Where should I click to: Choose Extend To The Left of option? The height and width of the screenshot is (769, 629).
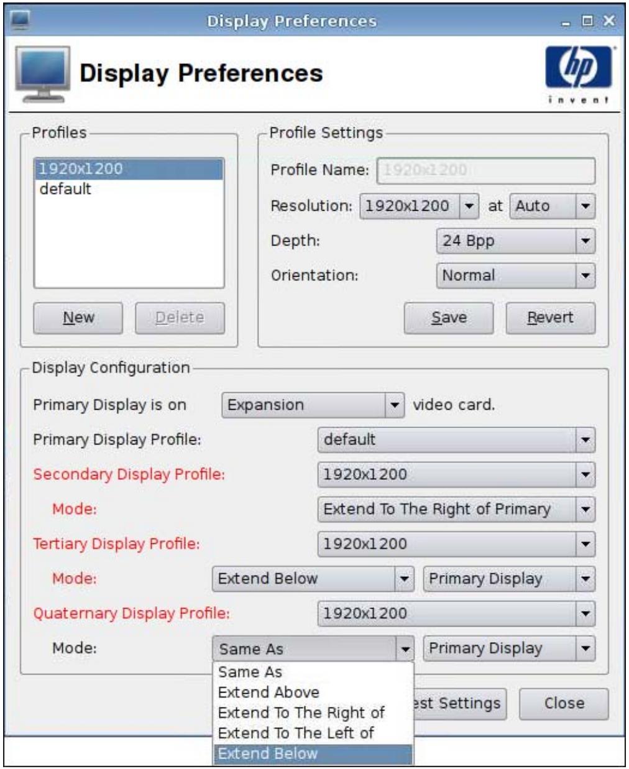pos(313,733)
